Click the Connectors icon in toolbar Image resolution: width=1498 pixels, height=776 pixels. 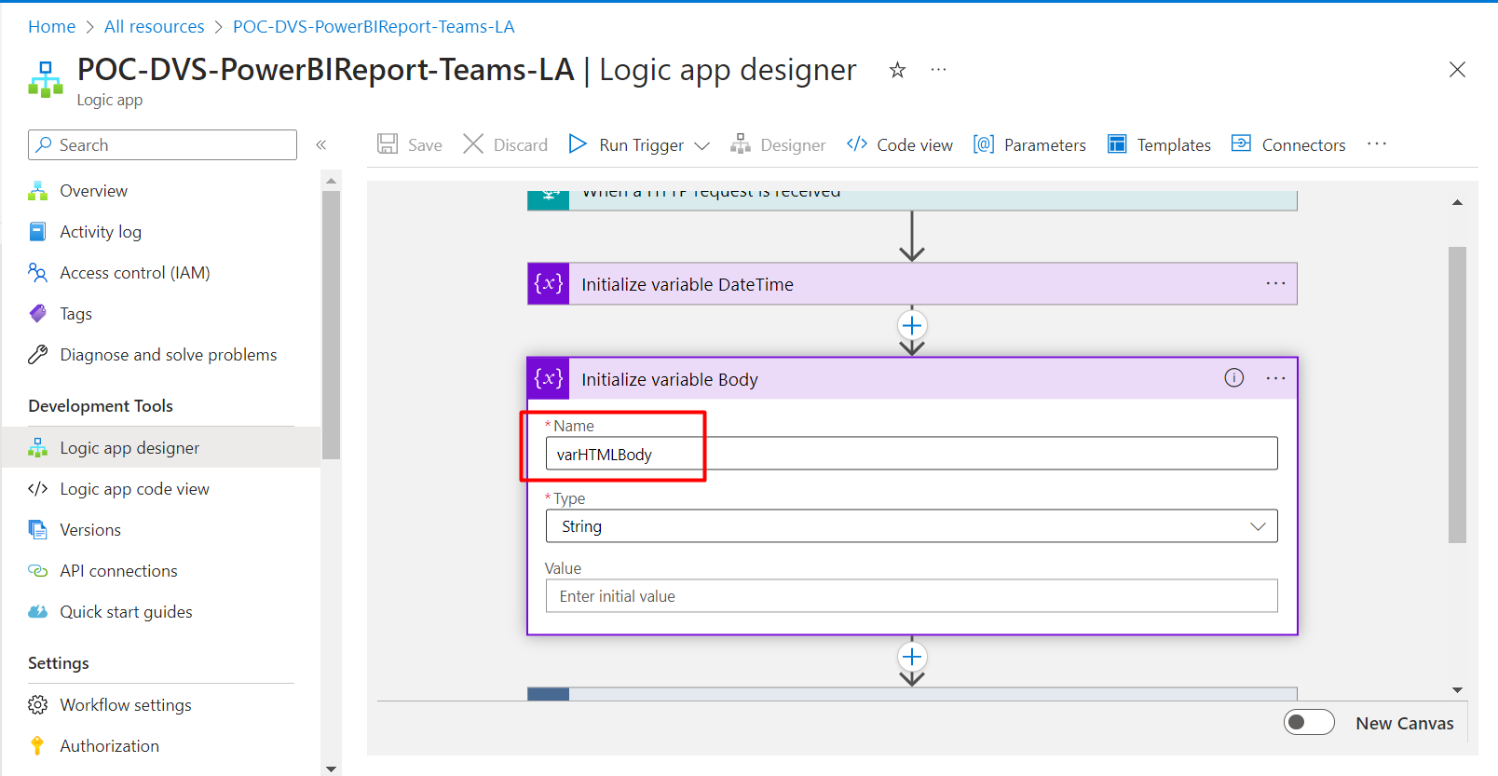(x=1241, y=143)
